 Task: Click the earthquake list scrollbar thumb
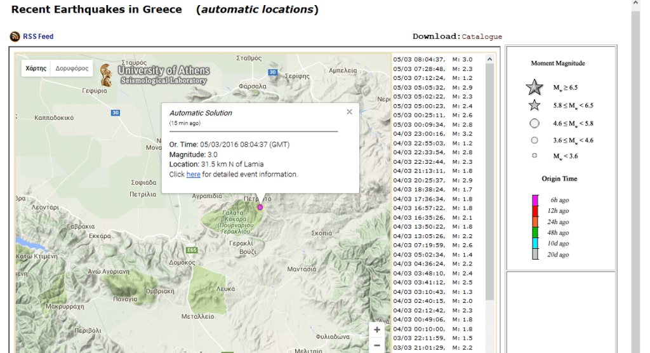point(489,182)
